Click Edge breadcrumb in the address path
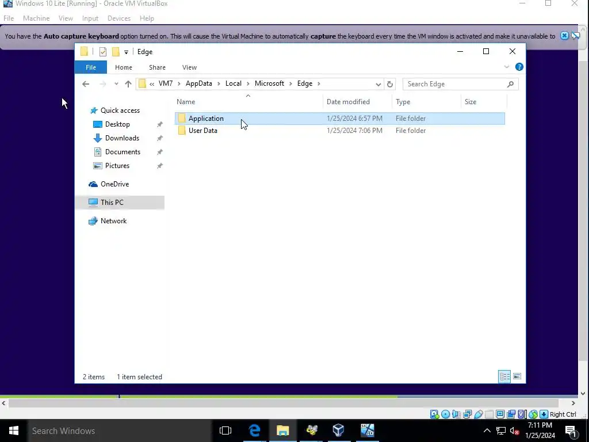This screenshot has width=589, height=442. (305, 83)
